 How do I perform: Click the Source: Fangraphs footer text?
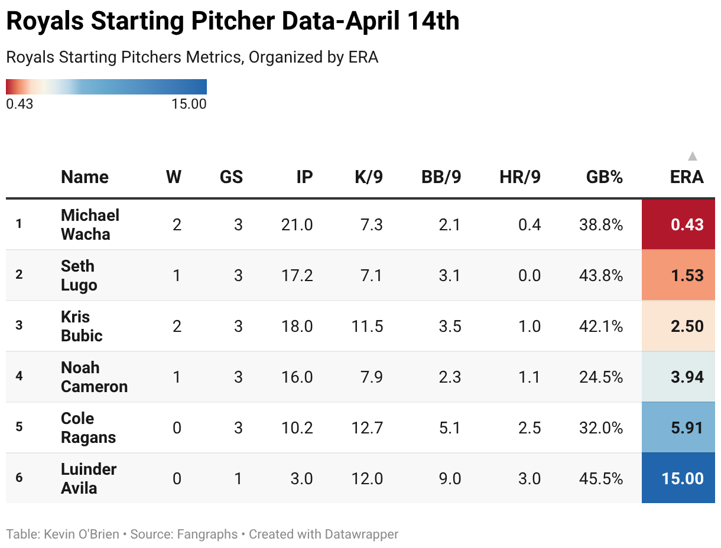pyautogui.click(x=184, y=534)
